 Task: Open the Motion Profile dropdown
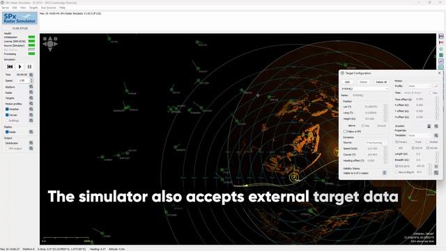tap(420, 86)
